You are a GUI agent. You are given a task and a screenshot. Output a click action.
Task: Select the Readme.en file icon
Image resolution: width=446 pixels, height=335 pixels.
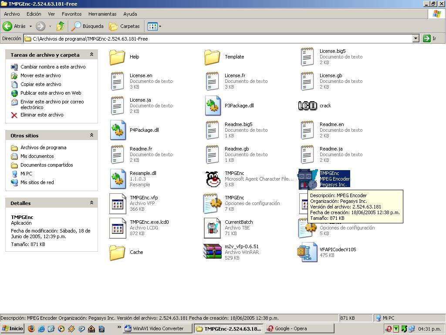click(307, 130)
